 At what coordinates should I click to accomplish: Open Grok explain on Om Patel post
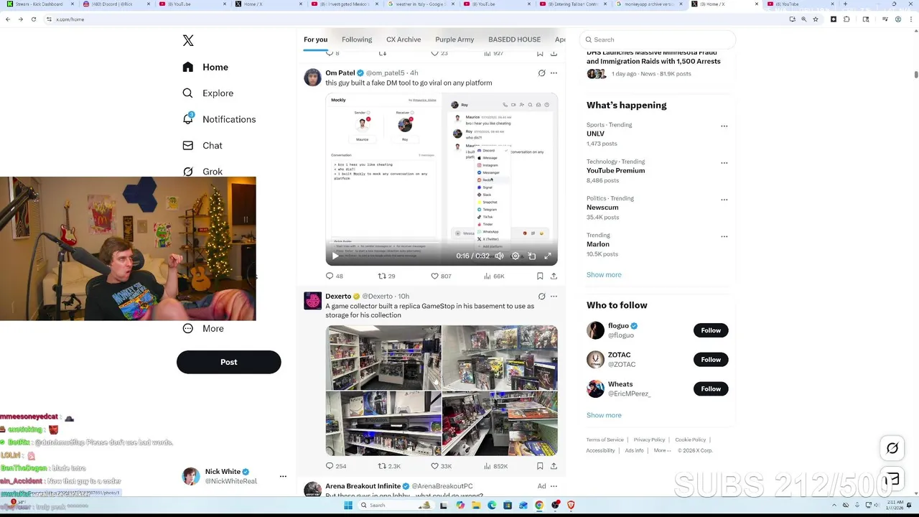pyautogui.click(x=542, y=73)
